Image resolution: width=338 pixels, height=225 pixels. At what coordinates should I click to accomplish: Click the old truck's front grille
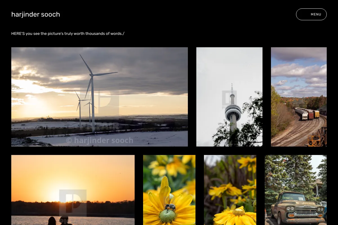pos(306,212)
